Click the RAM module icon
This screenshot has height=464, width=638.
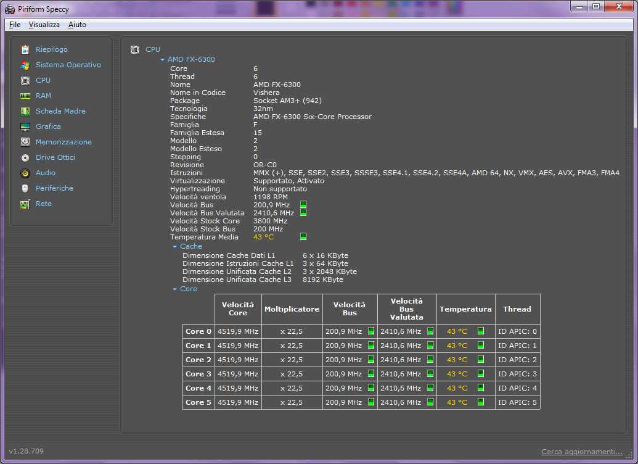(x=25, y=96)
